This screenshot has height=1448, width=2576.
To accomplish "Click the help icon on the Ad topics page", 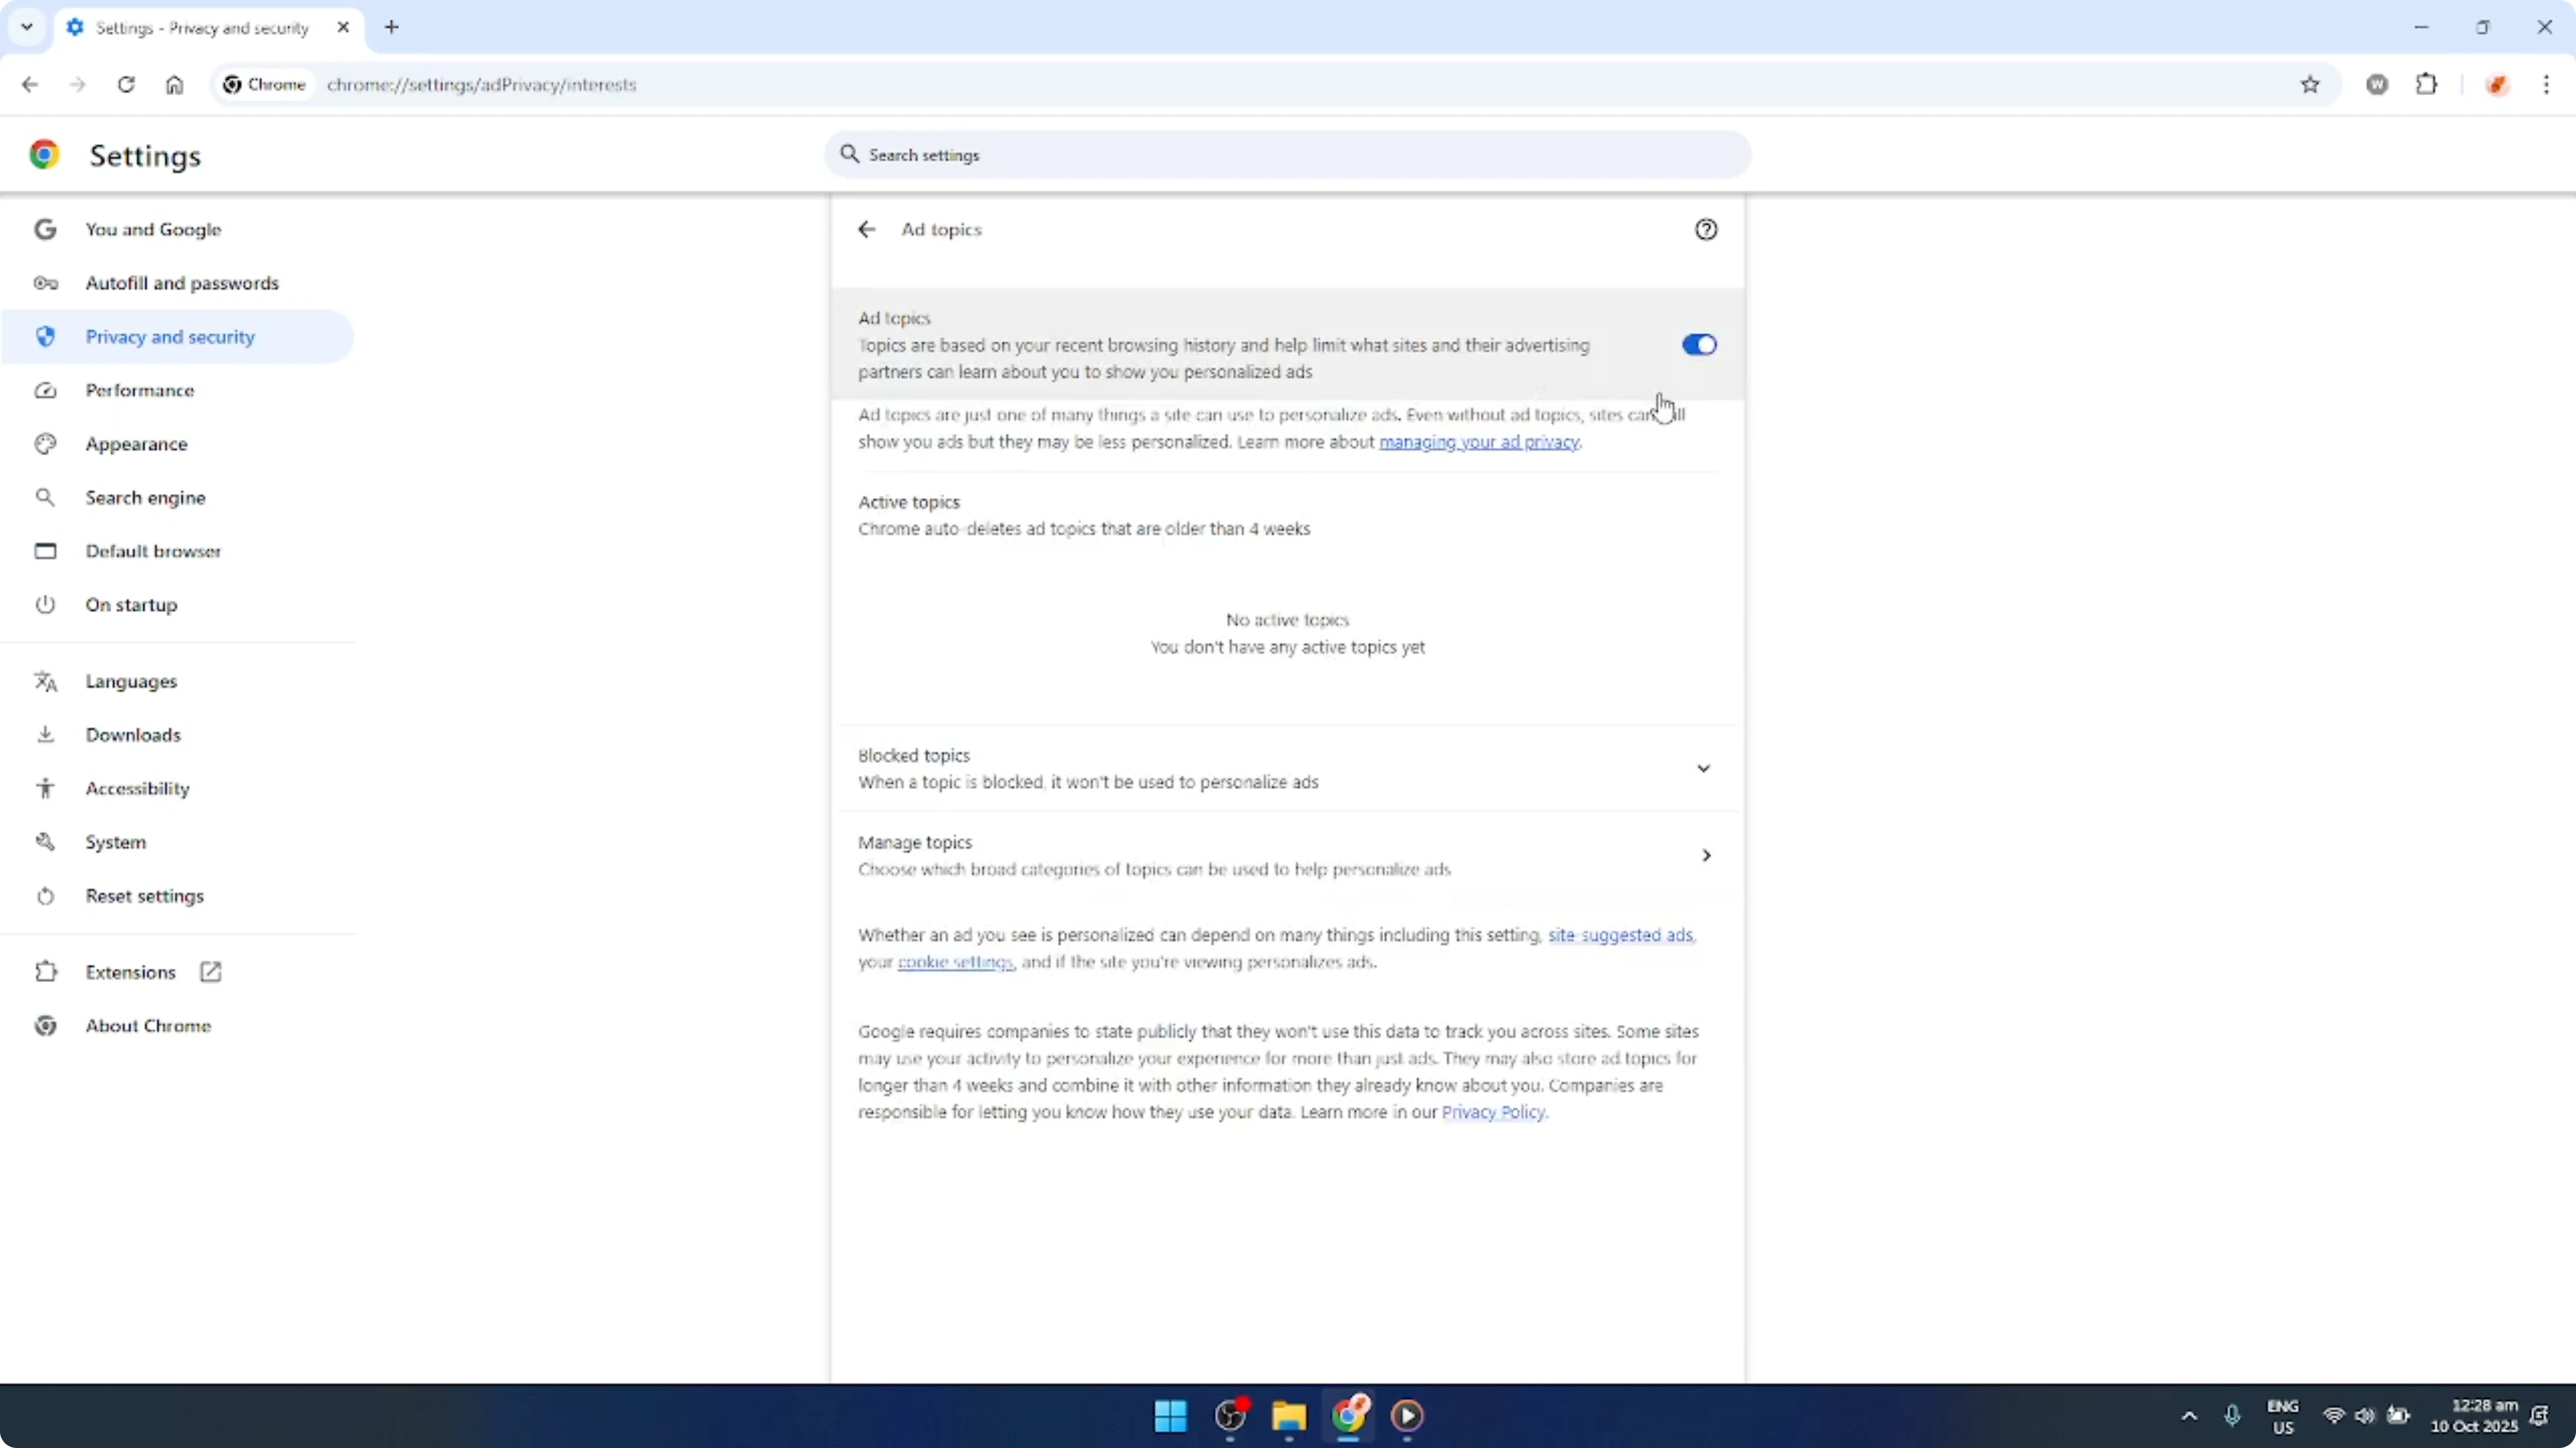I will tap(1705, 229).
